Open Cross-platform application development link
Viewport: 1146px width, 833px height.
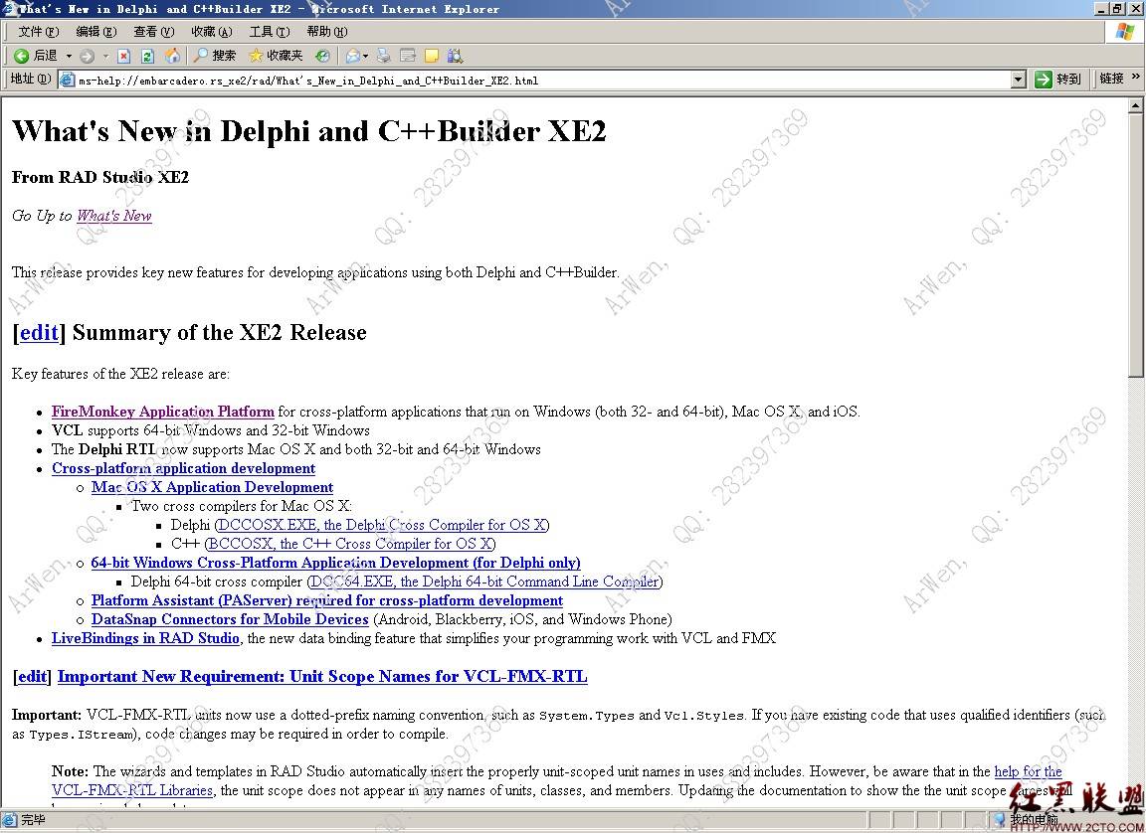(183, 469)
